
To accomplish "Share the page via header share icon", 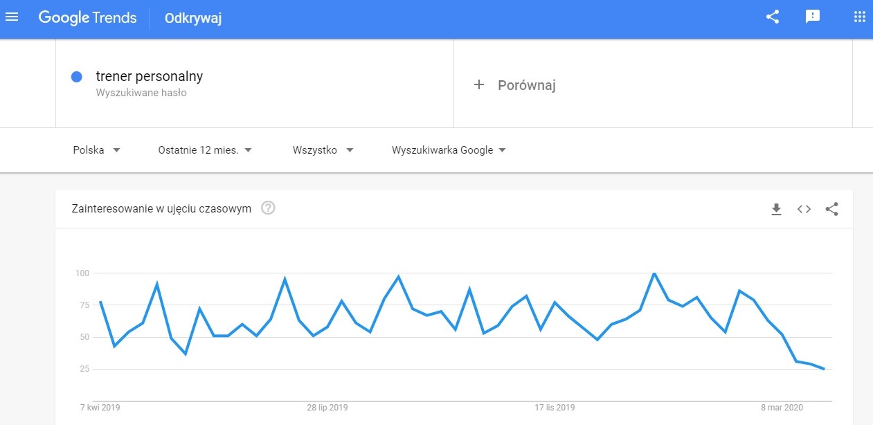I will pyautogui.click(x=773, y=17).
